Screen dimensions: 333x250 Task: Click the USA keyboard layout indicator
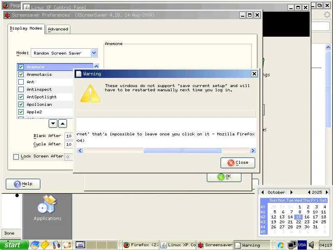click(302, 245)
